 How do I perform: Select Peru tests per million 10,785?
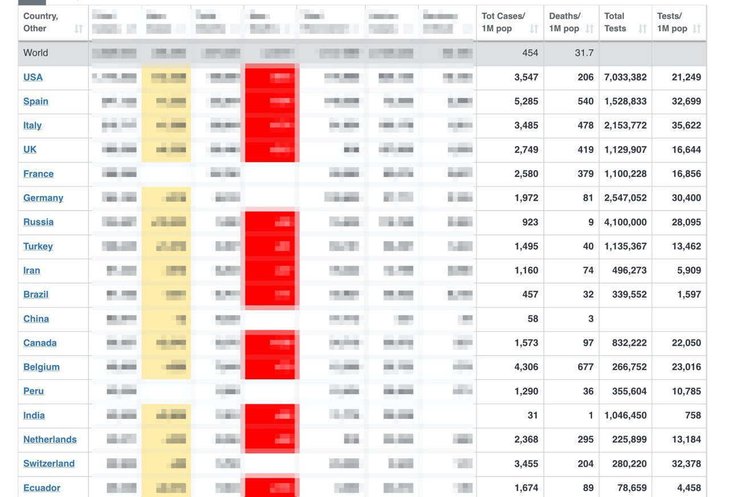pos(686,391)
